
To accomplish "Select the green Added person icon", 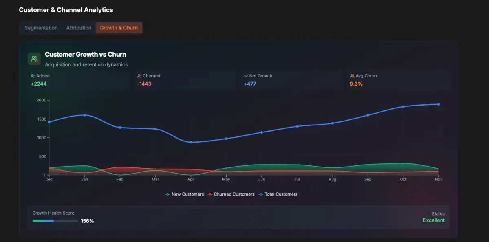I will pyautogui.click(x=32, y=76).
